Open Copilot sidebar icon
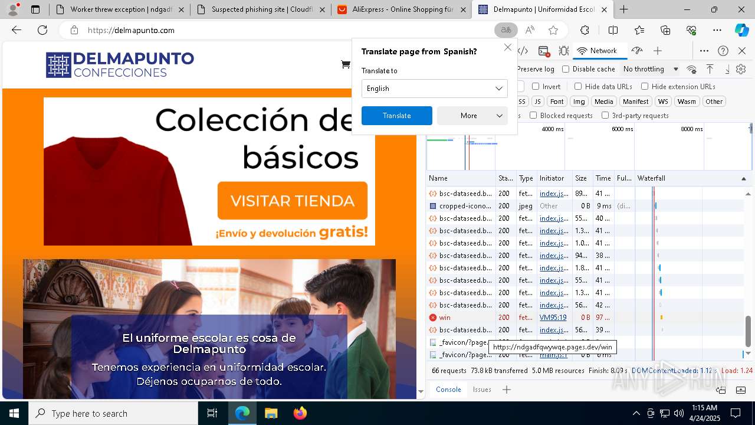The width and height of the screenshot is (755, 425). pyautogui.click(x=741, y=30)
